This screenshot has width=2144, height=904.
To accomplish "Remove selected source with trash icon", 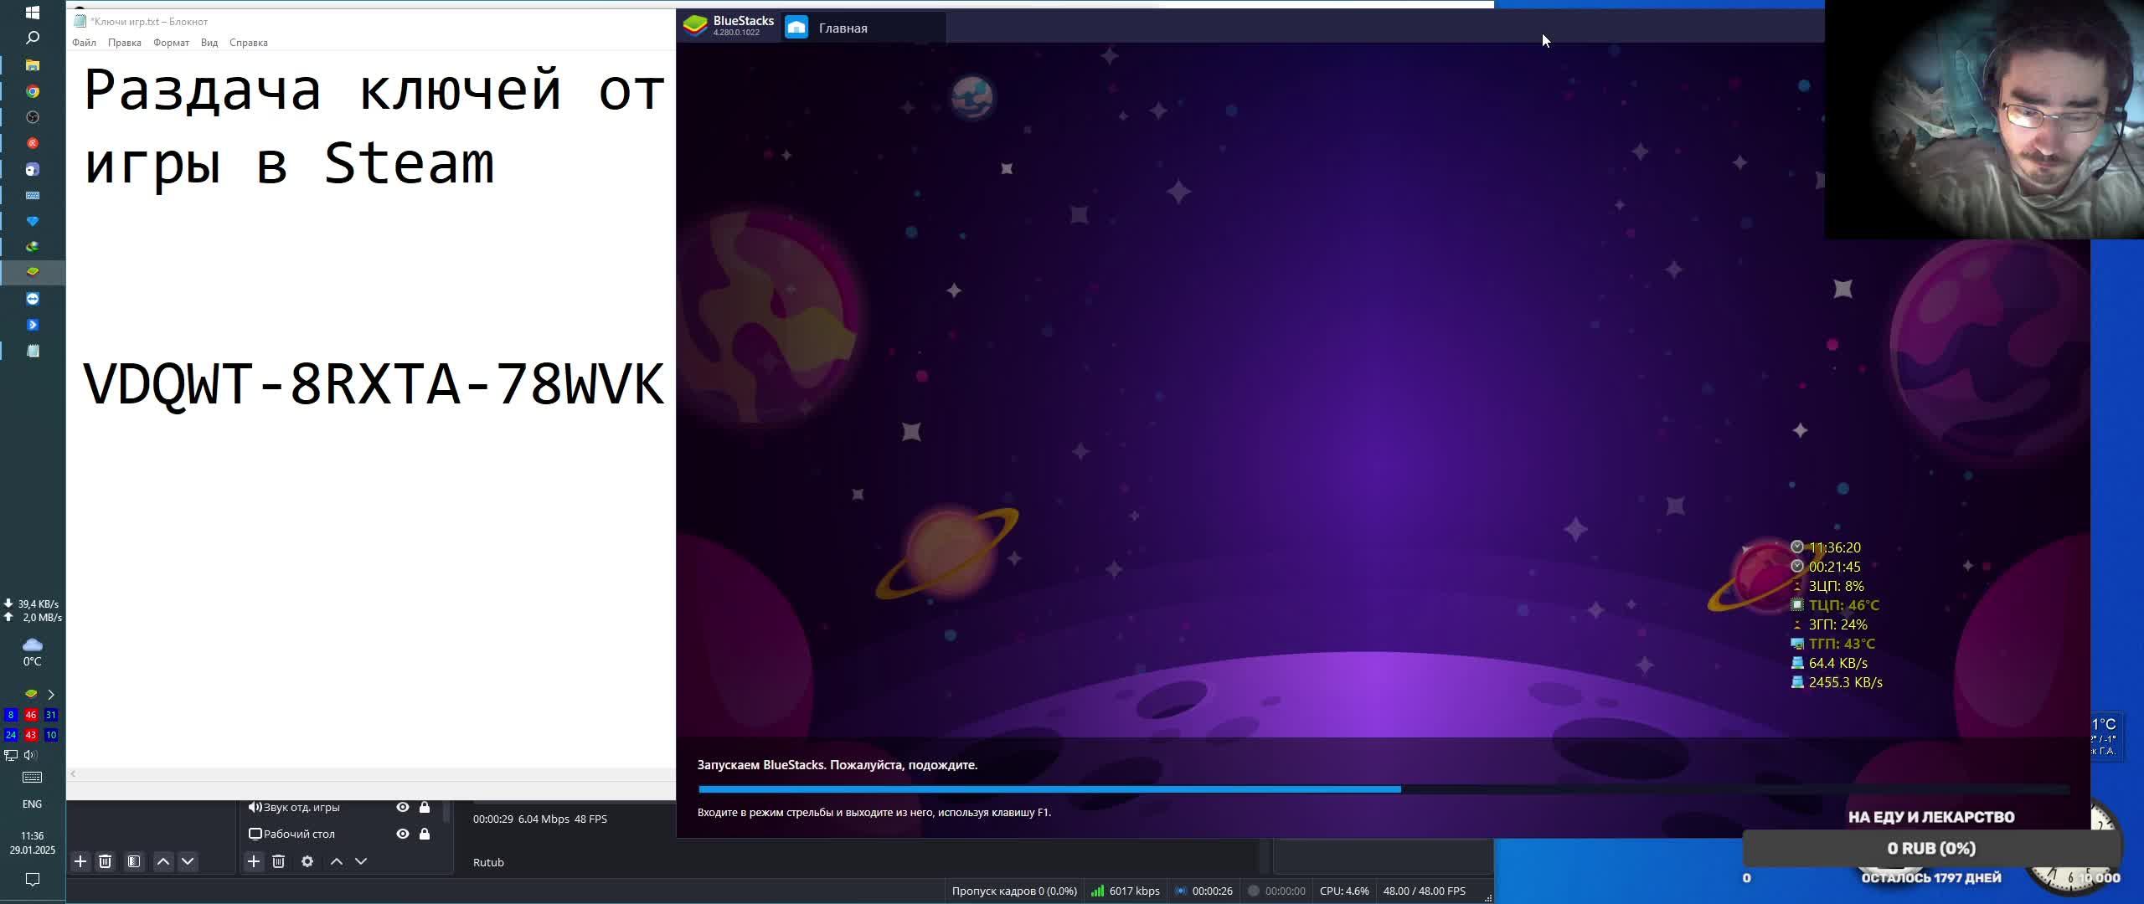I will [279, 861].
